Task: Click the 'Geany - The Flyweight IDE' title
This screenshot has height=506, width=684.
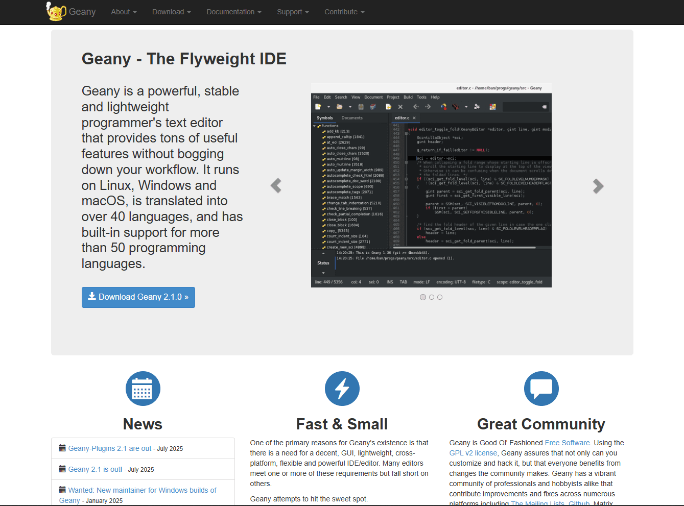Action: coord(184,59)
